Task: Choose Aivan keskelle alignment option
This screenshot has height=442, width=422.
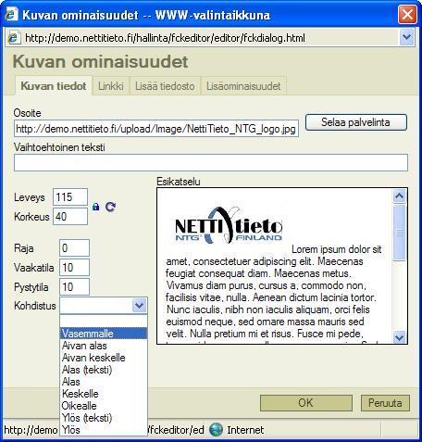Action: [104, 358]
